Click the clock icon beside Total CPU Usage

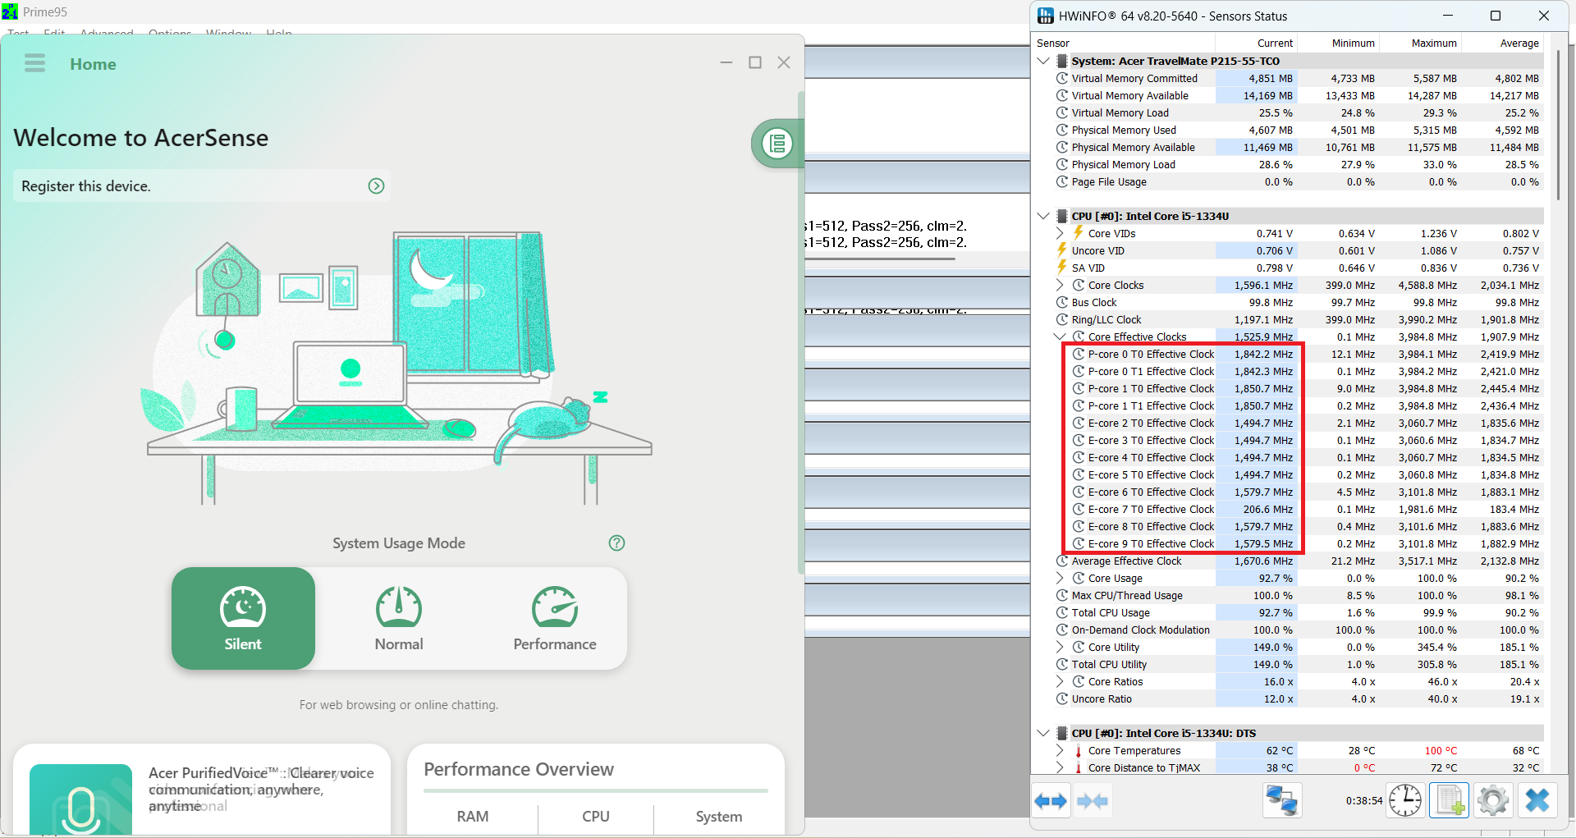click(1062, 612)
